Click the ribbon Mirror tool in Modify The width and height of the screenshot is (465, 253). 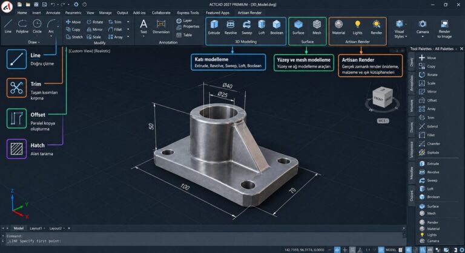click(x=94, y=30)
